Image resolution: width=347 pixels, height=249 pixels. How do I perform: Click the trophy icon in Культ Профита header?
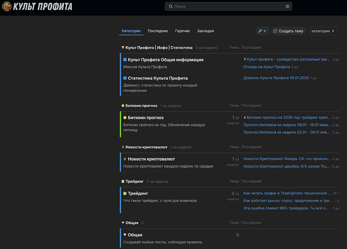(123, 48)
